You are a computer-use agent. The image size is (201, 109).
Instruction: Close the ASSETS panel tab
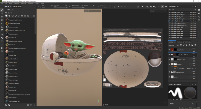coord(10,7)
